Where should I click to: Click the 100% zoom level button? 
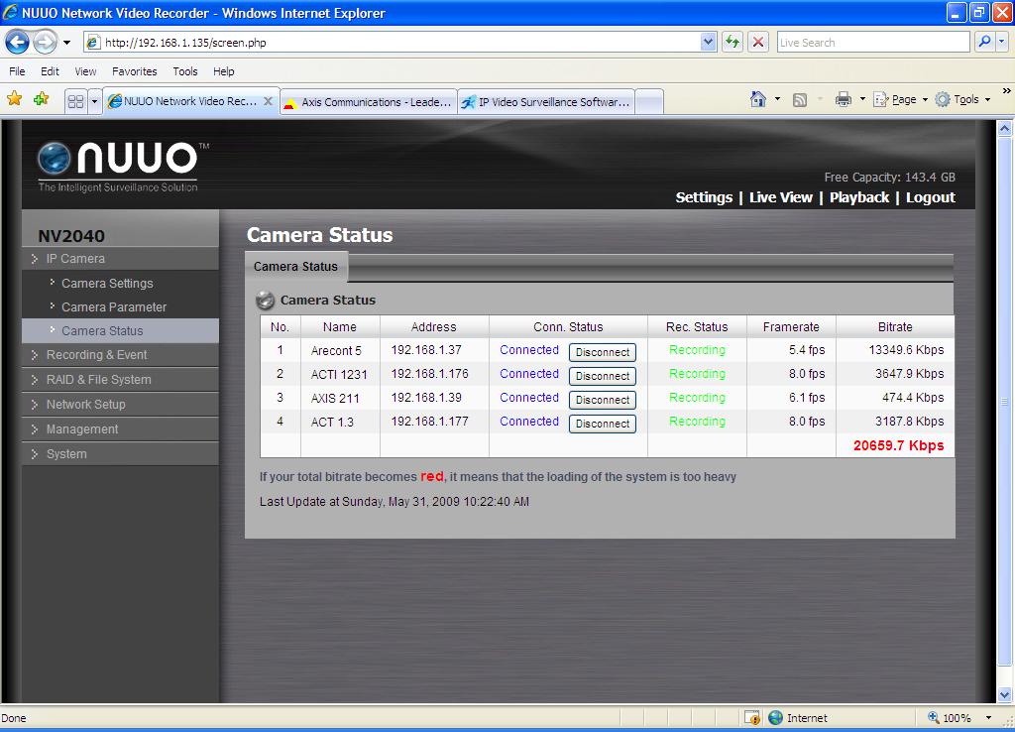[x=951, y=718]
